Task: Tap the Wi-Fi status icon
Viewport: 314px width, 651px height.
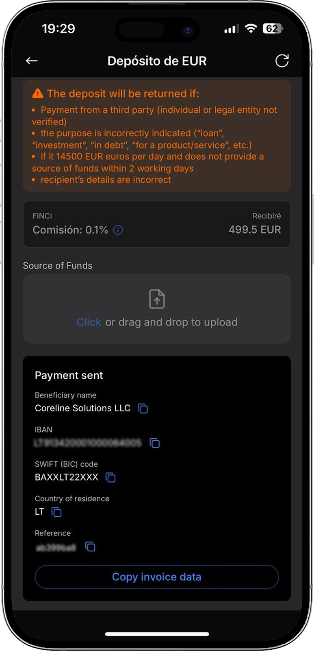Action: pos(251,28)
